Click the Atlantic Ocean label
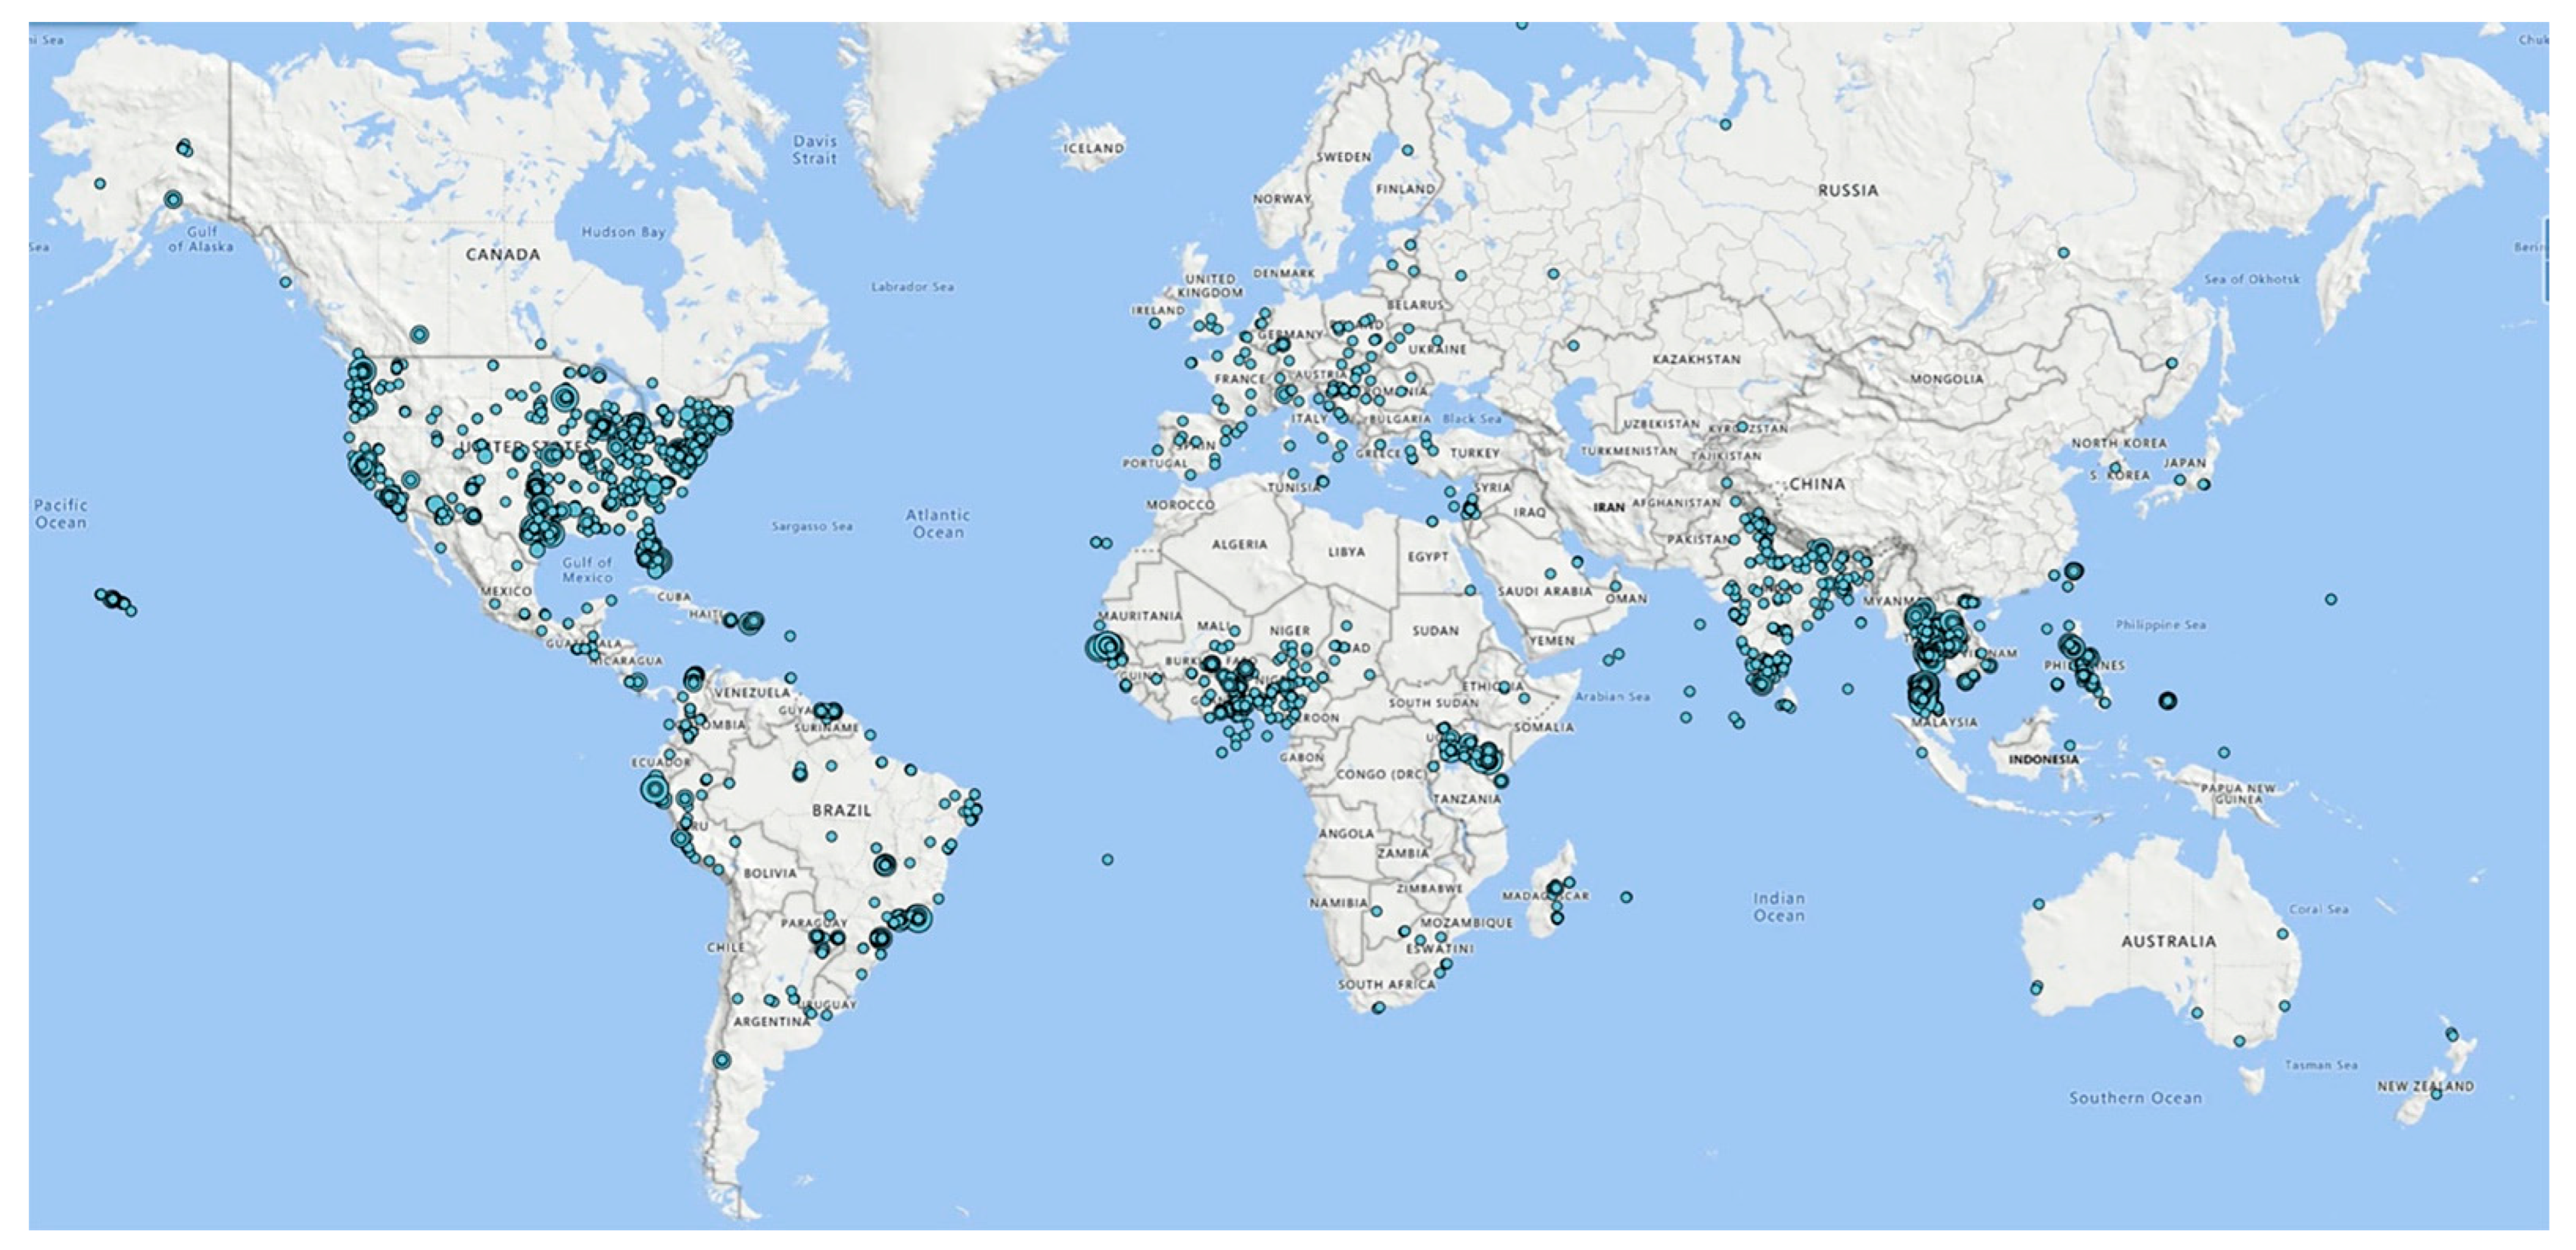 pyautogui.click(x=937, y=524)
